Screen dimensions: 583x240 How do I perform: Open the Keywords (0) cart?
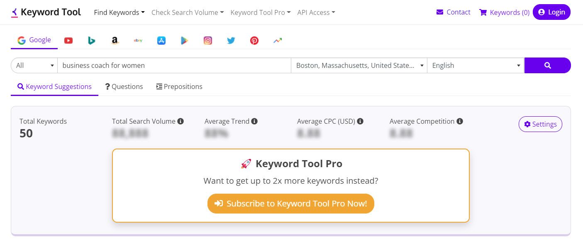505,12
